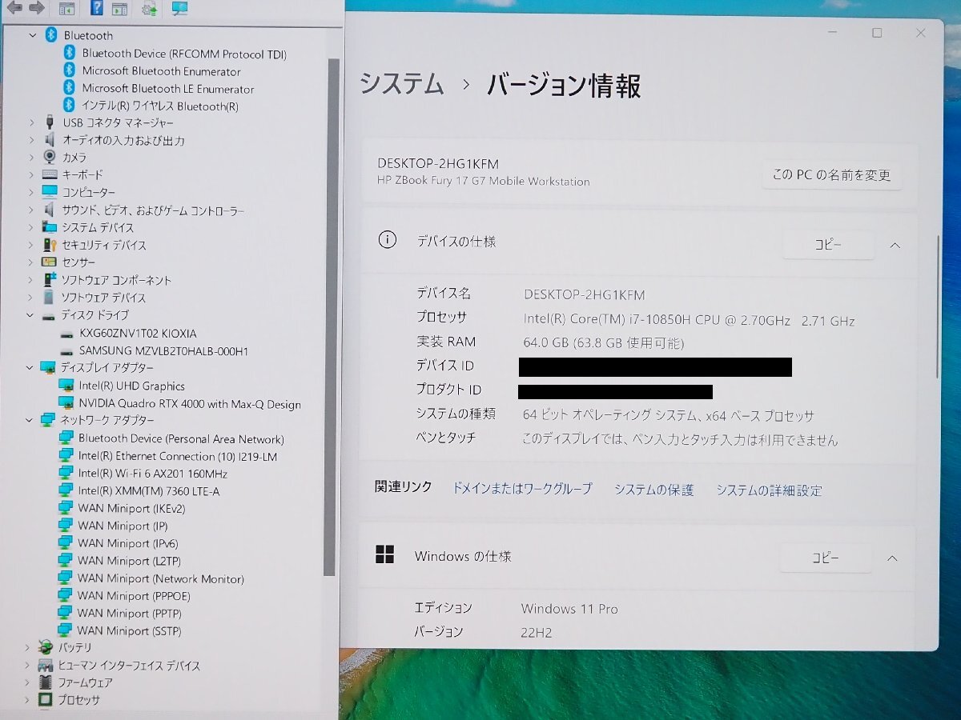Open the システムの詳細設定 link
The height and width of the screenshot is (720, 961).
[769, 490]
